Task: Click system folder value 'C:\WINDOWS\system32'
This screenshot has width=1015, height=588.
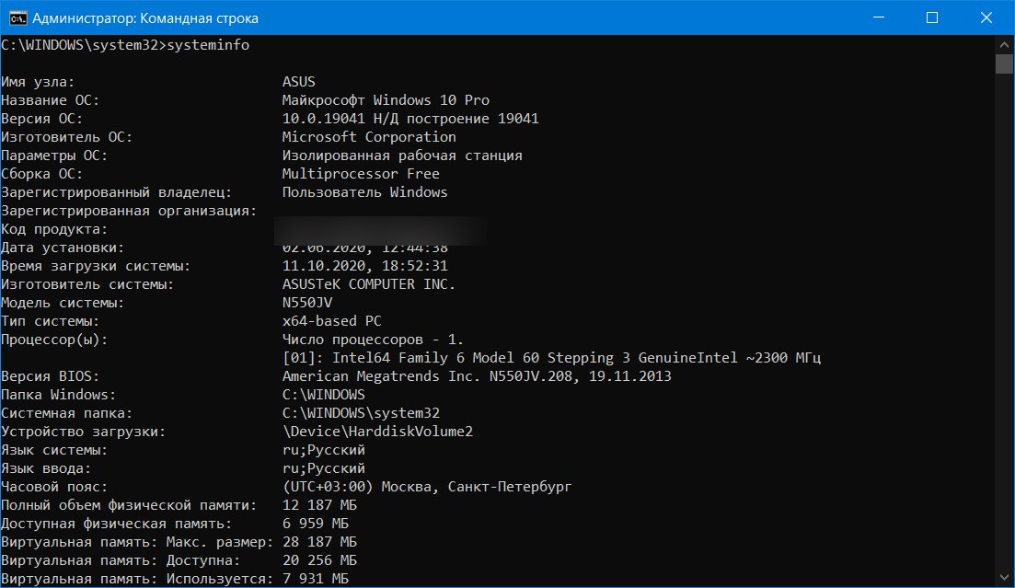Action: tap(361, 413)
